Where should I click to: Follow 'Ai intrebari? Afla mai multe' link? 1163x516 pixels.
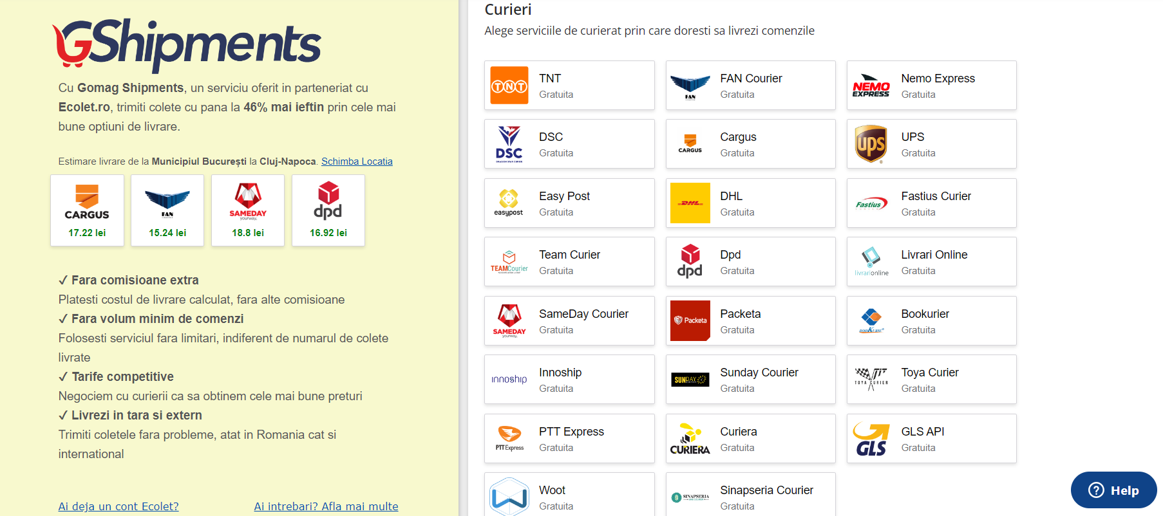tap(326, 506)
